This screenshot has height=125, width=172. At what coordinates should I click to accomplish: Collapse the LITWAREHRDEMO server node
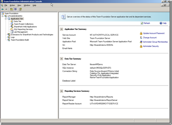click(2, 16)
